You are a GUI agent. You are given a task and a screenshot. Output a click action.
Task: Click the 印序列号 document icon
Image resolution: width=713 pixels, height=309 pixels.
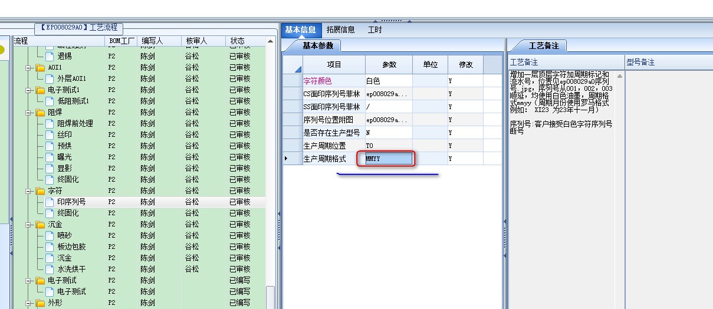[50, 202]
